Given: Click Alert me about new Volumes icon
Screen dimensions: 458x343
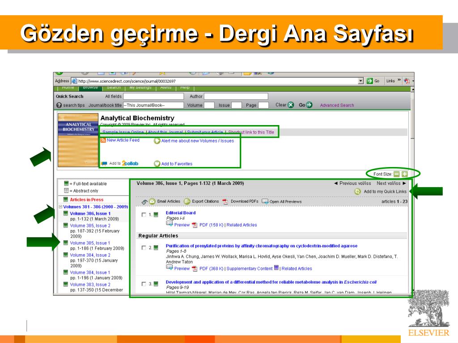Looking at the screenshot, I should click(157, 141).
